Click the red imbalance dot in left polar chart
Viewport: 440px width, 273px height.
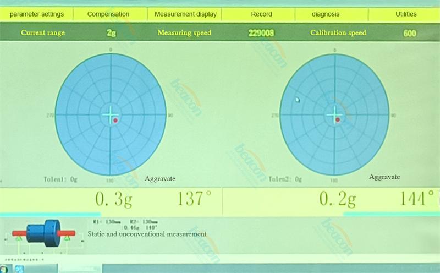tap(116, 120)
